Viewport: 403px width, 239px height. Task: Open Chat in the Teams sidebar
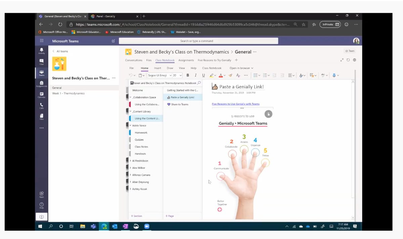click(42, 62)
